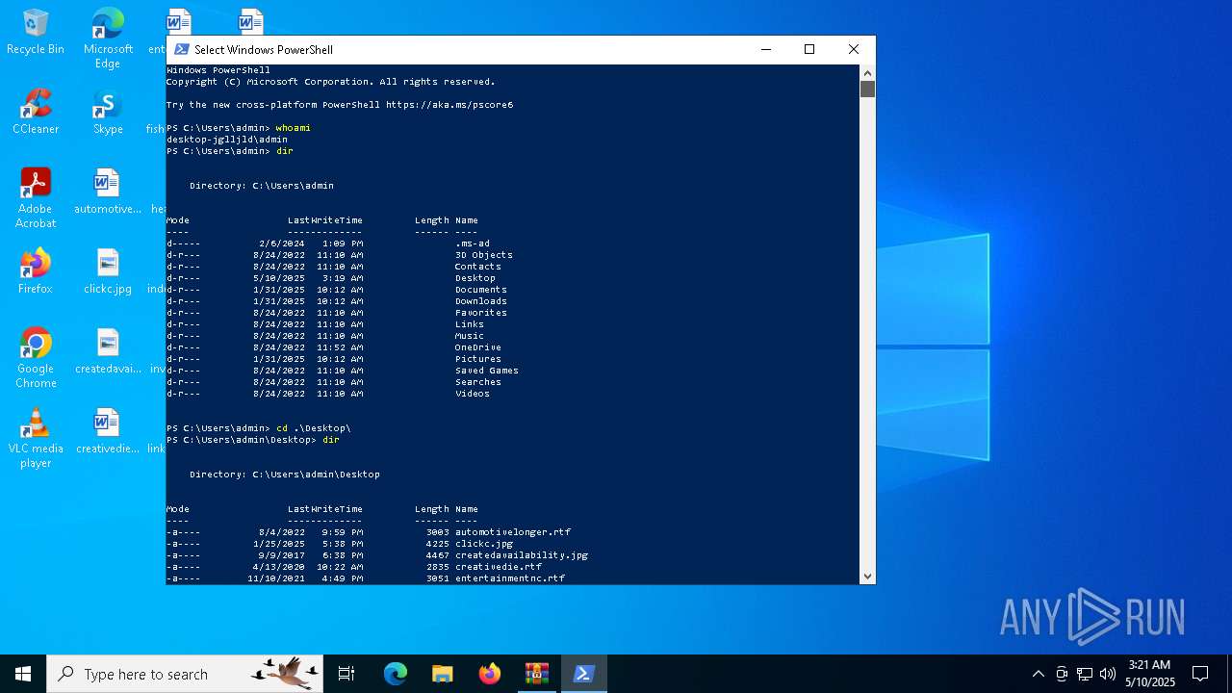Open WinRAR from the taskbar
This screenshot has width=1232, height=693.
point(537,674)
